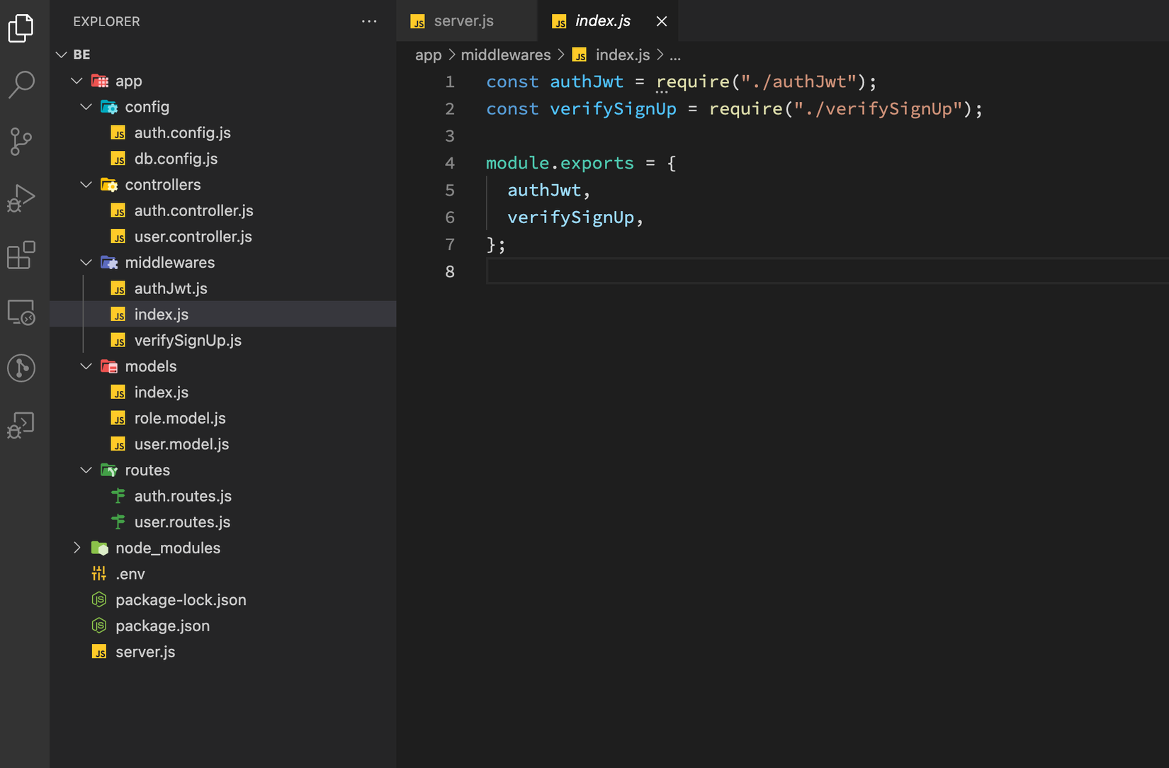The image size is (1169, 768).
Task: Open auth.routes.js file
Action: 222,496
